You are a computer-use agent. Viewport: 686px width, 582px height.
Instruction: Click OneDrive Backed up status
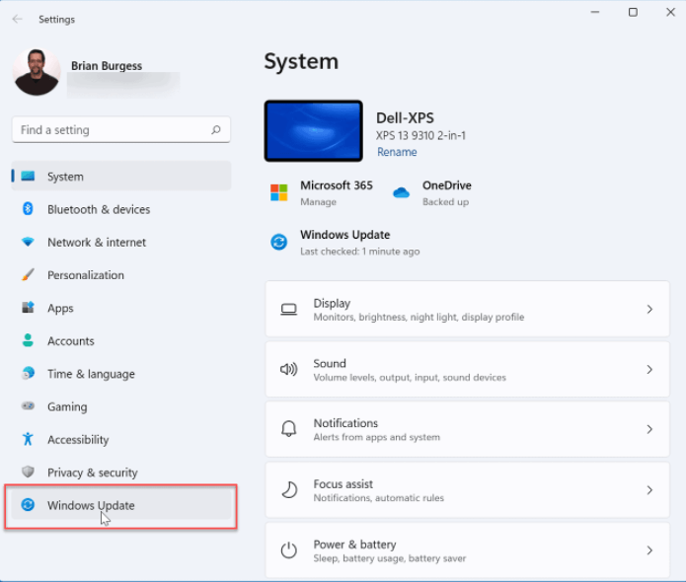[445, 202]
